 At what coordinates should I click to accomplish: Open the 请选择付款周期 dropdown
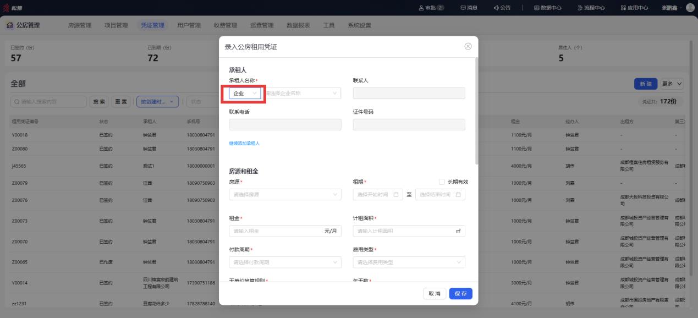tap(285, 262)
